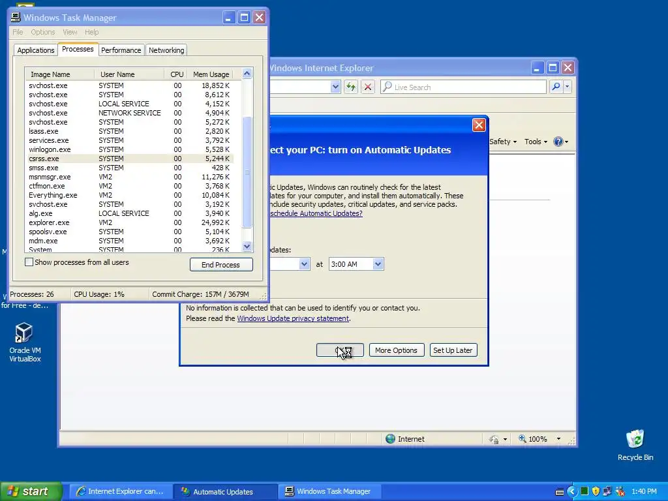Select the Processes tab
Viewport: 668px width, 501px height.
[x=78, y=50]
